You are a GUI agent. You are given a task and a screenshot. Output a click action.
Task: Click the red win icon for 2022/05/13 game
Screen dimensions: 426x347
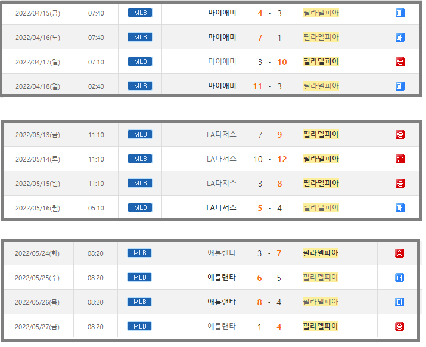[x=400, y=135]
